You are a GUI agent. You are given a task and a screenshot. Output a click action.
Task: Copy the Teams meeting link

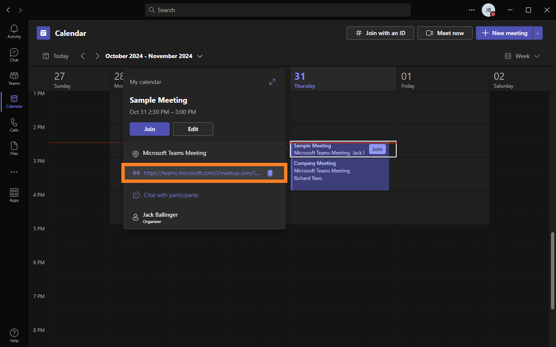pyautogui.click(x=269, y=172)
